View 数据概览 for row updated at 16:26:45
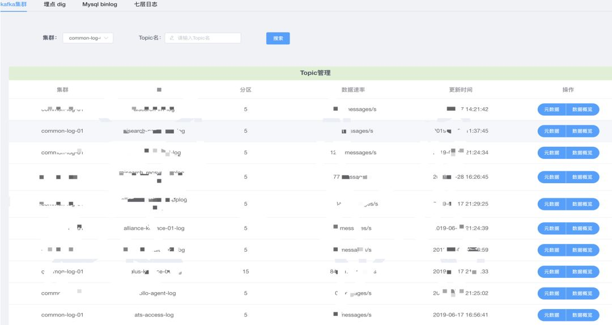This screenshot has height=325, width=612. (582, 177)
